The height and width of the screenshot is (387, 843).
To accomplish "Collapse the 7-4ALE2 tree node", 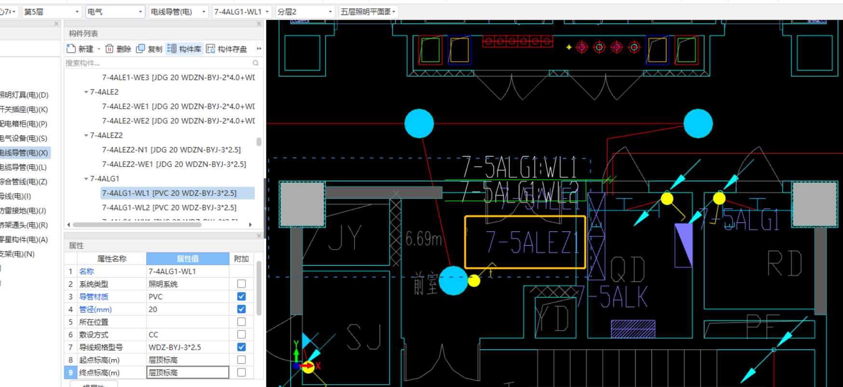I will 86,92.
